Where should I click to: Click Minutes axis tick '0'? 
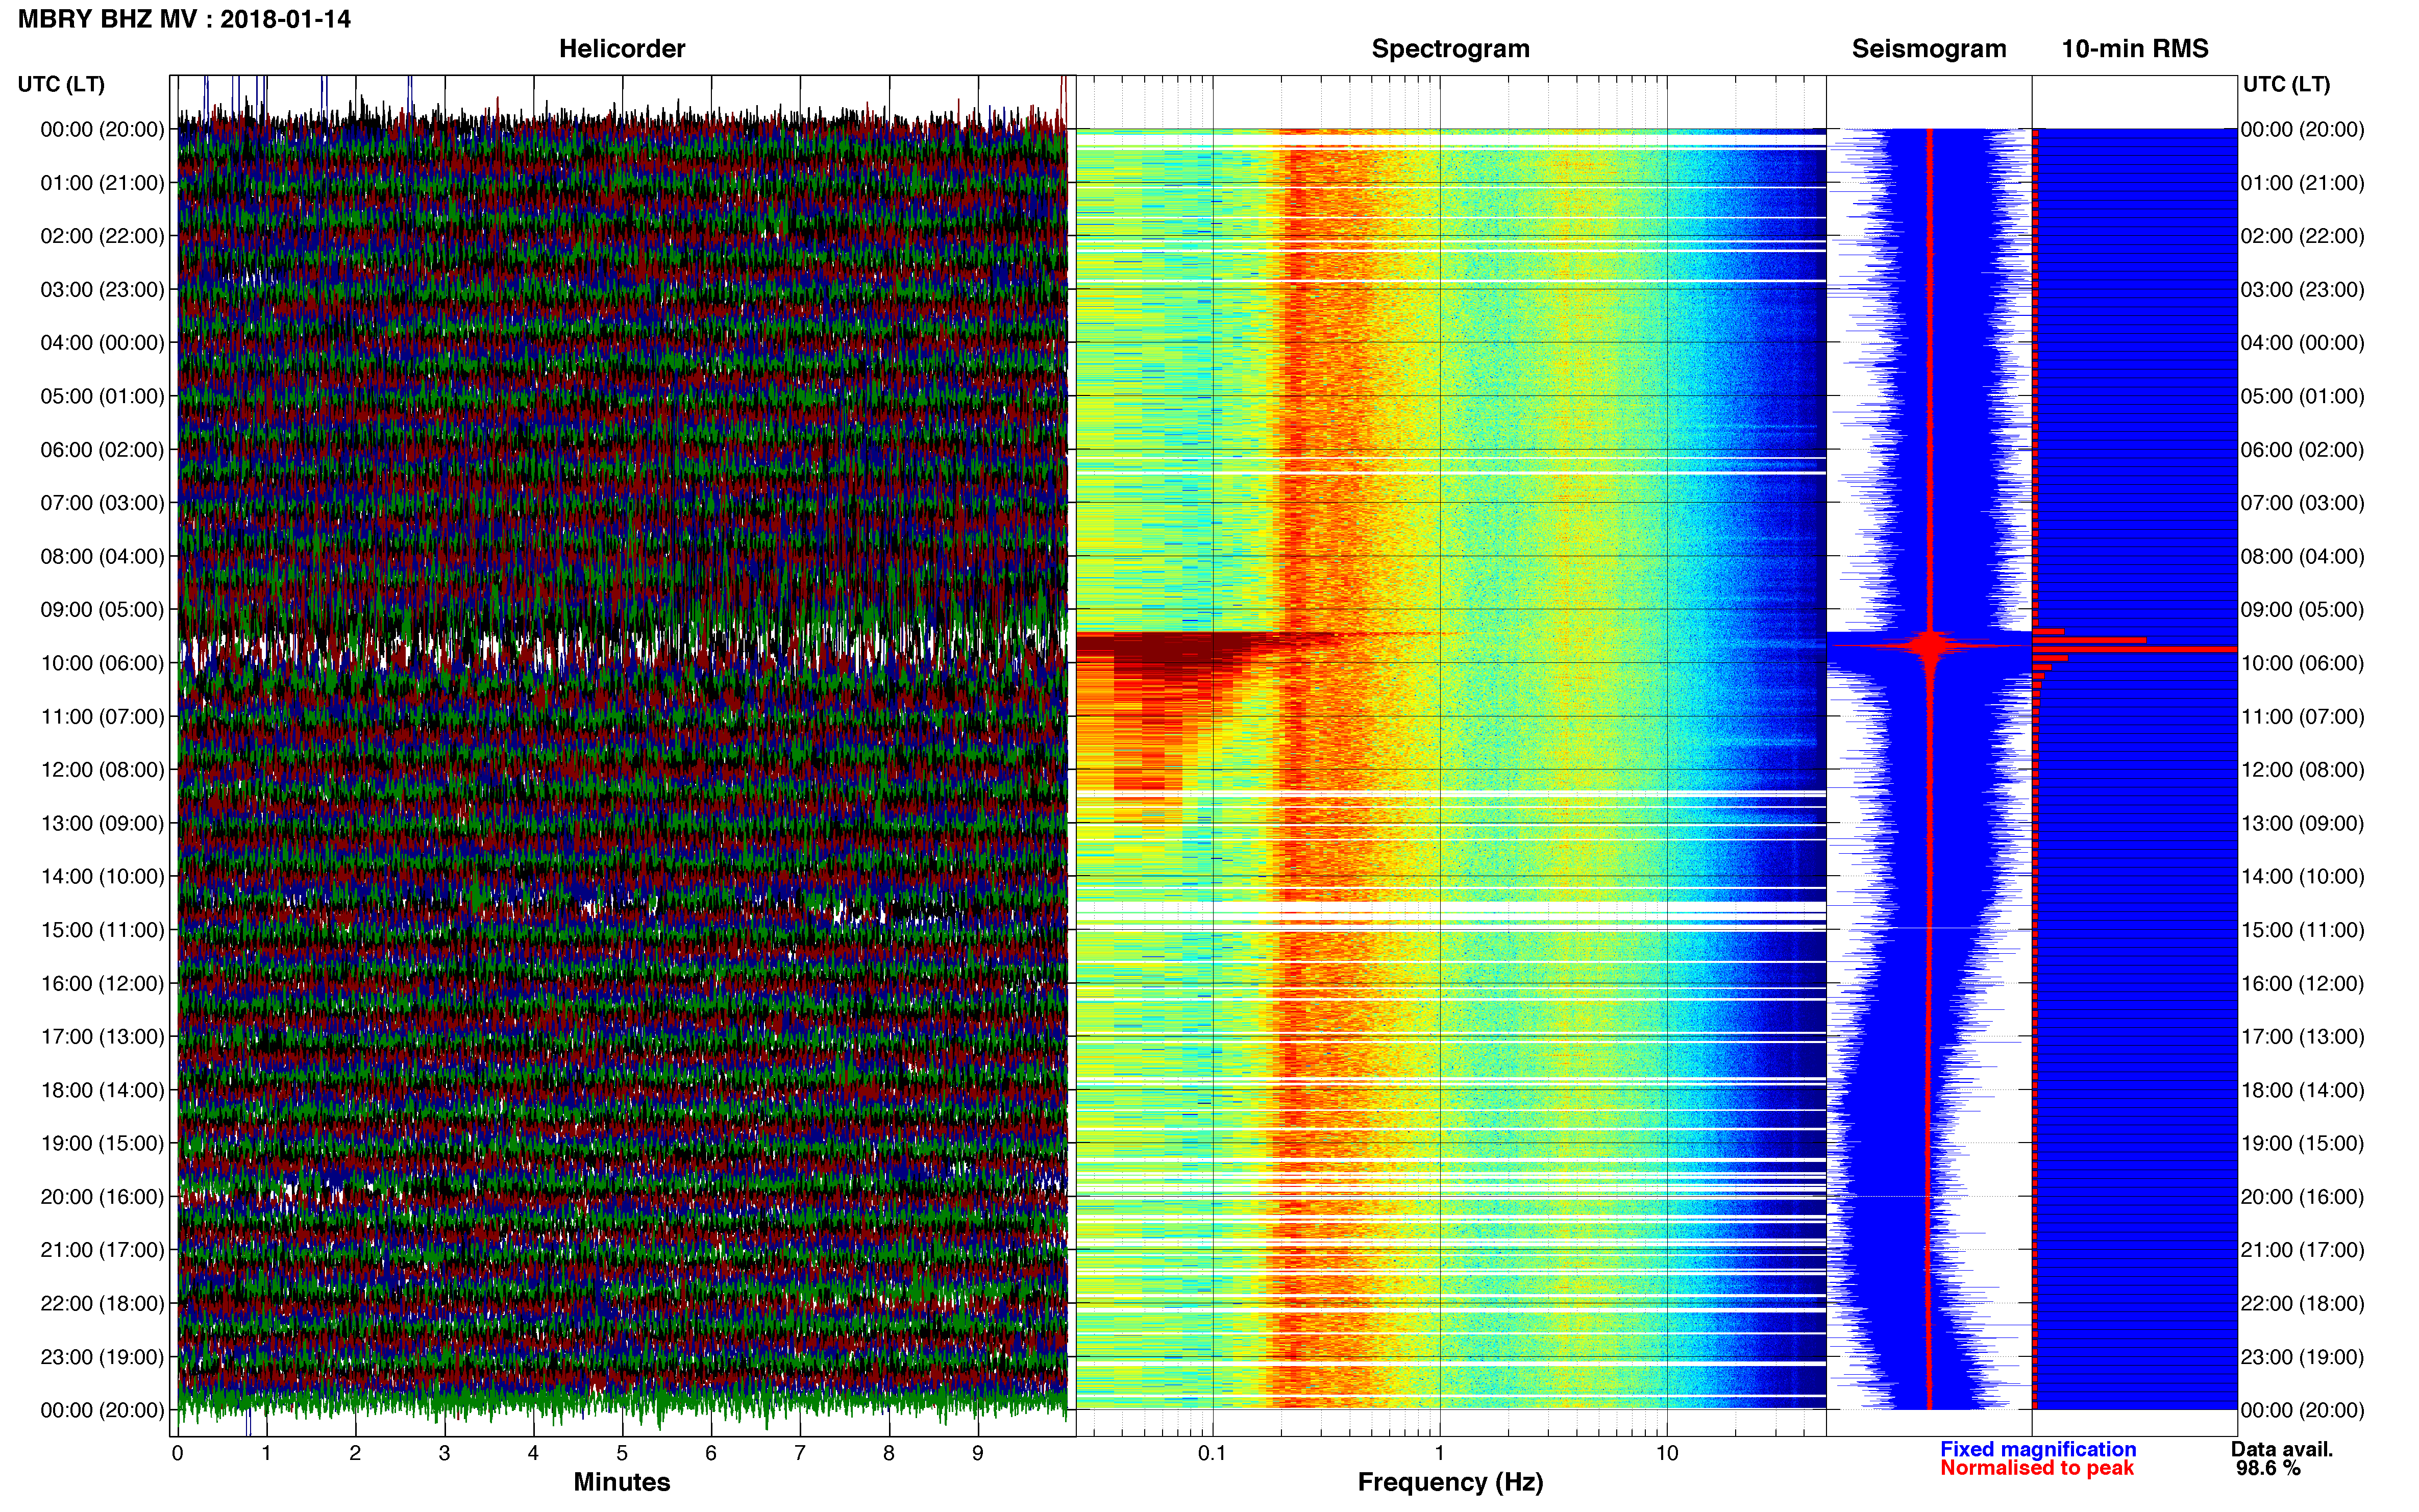point(177,1454)
